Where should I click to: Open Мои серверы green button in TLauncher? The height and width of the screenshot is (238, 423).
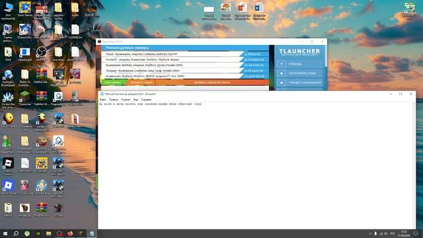tap(113, 82)
